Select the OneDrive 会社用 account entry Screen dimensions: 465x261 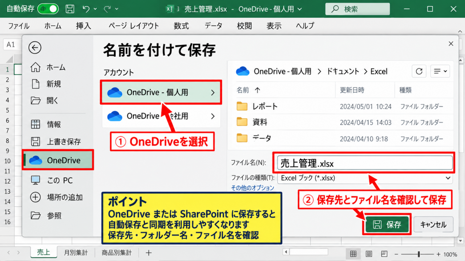161,116
